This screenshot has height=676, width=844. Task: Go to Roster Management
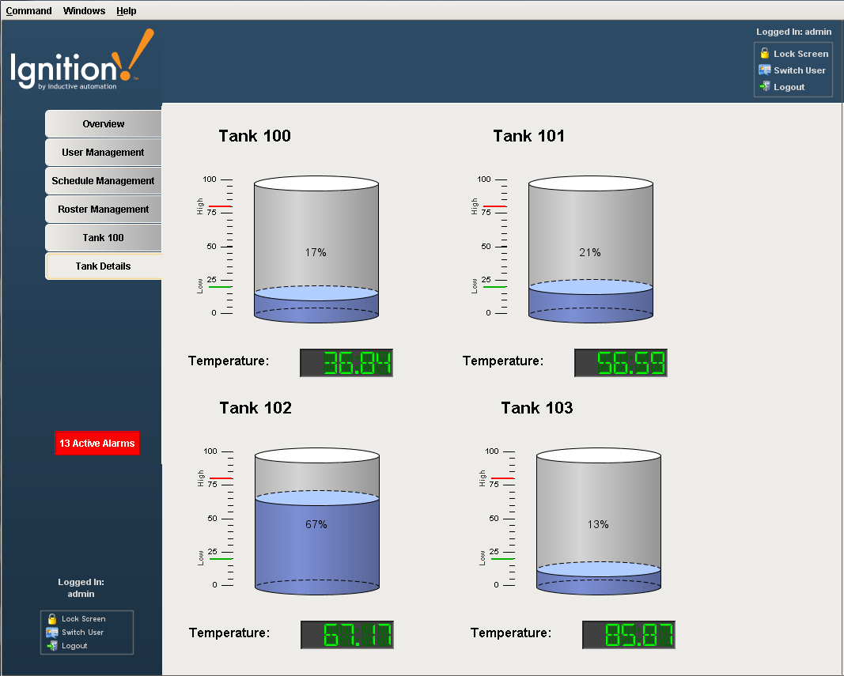(x=103, y=209)
